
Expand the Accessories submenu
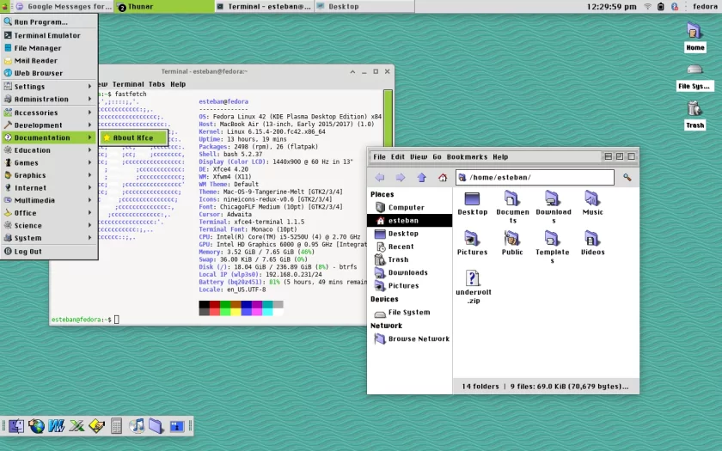tap(49, 113)
